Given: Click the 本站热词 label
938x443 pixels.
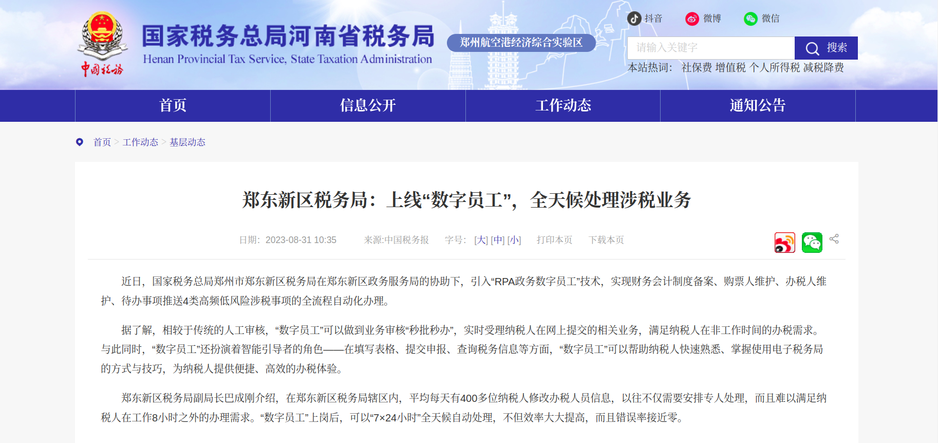Looking at the screenshot, I should pos(650,68).
